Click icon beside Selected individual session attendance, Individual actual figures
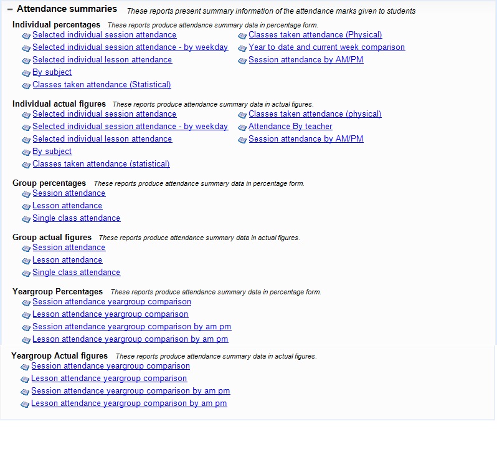The width and height of the screenshot is (497, 449). tap(26, 115)
